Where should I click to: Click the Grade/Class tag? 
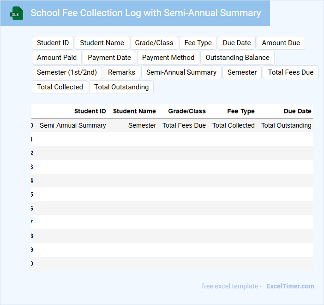pos(154,43)
